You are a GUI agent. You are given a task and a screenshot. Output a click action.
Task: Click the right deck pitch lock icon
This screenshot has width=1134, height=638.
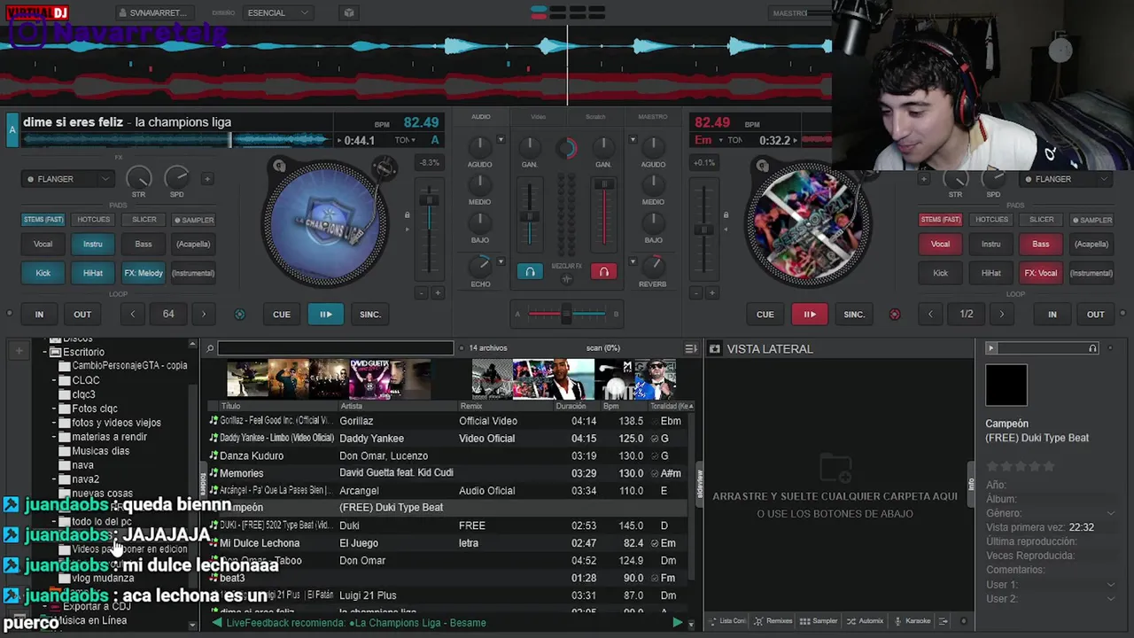click(x=726, y=215)
